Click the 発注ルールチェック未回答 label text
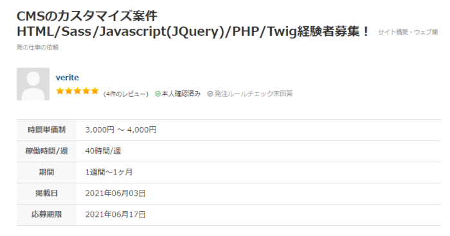 (x=253, y=94)
